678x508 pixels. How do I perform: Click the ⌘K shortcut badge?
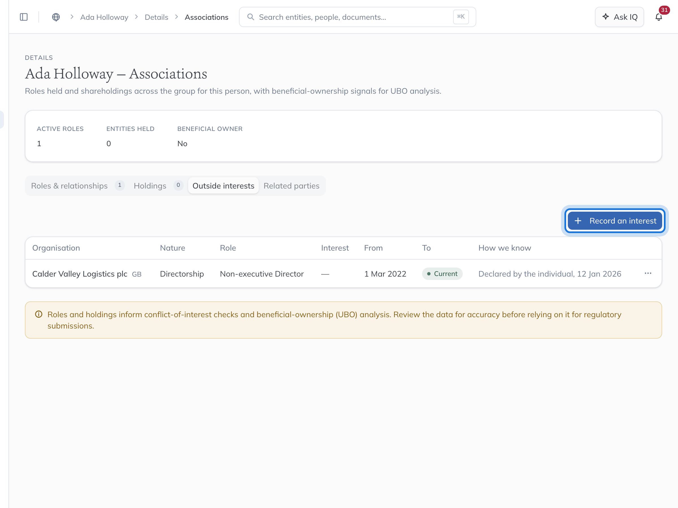point(461,17)
